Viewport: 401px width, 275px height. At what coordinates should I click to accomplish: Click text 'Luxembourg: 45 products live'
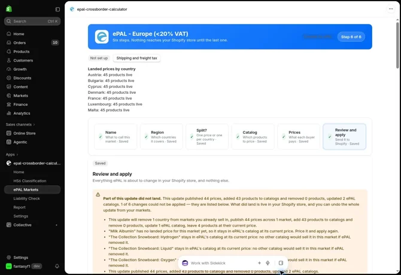pos(115,104)
